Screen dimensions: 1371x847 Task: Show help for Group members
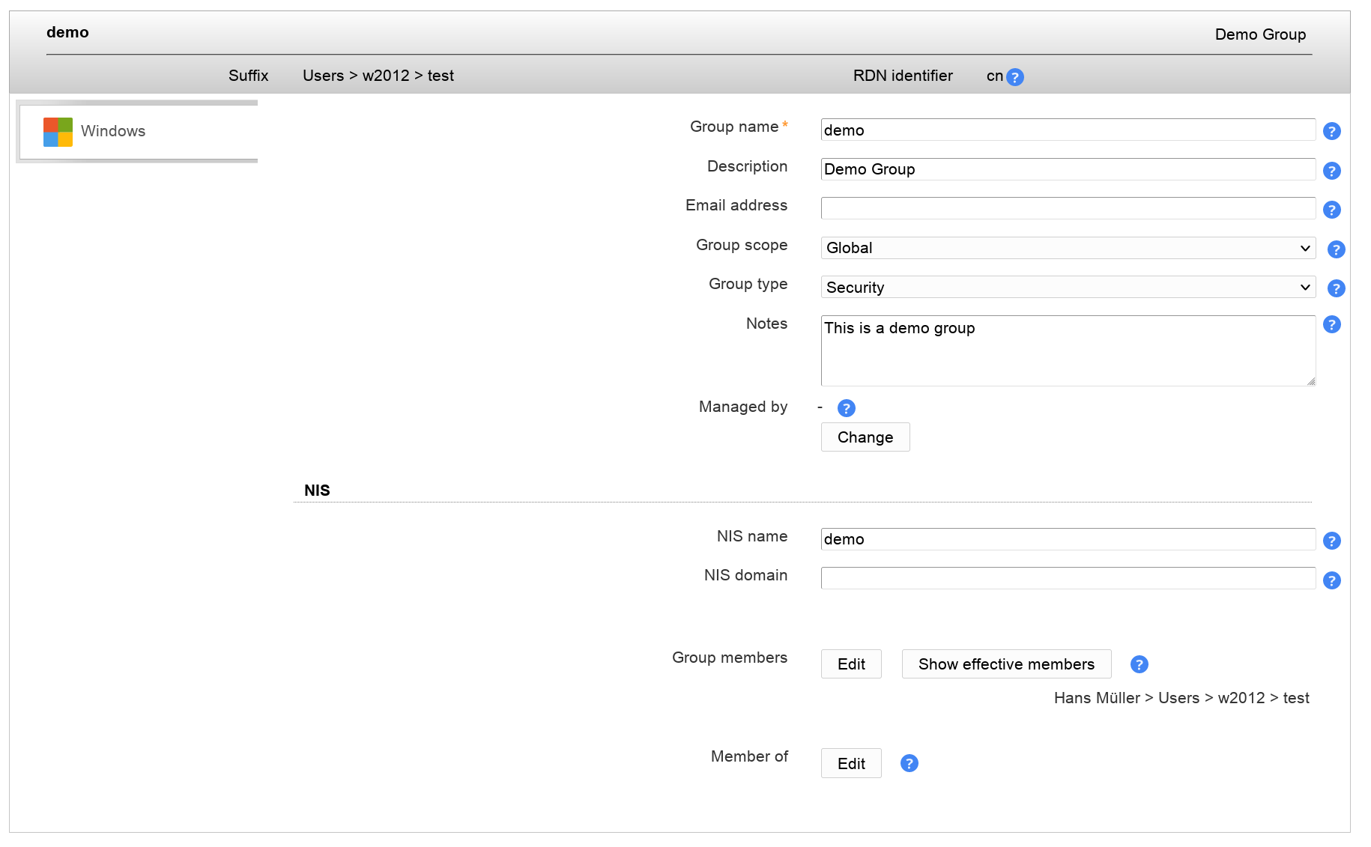coord(1139,664)
